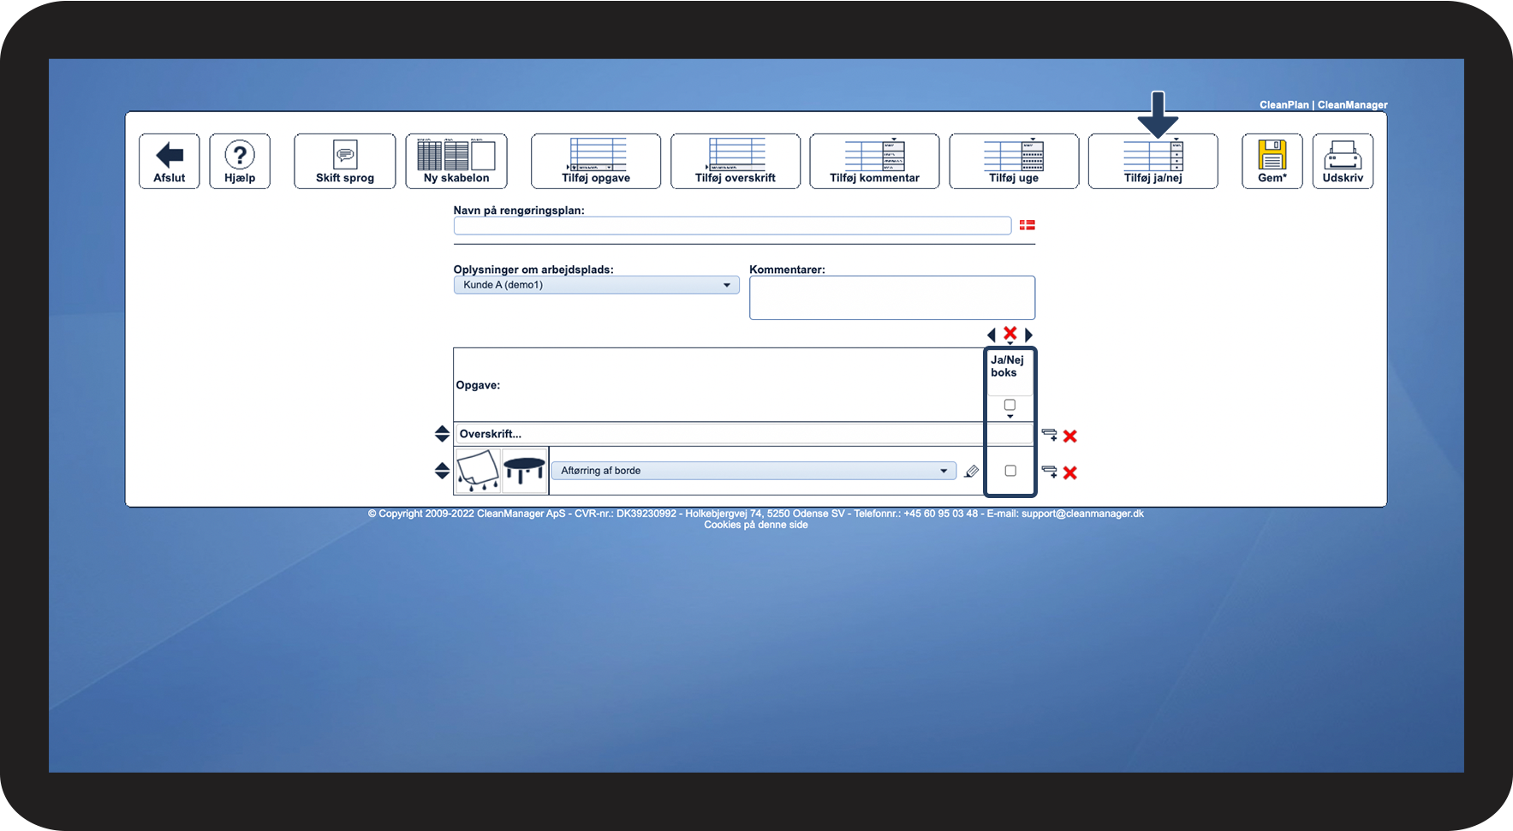Click the Tilføj ja/nej icon under the arrow
The width and height of the screenshot is (1513, 831).
click(x=1153, y=161)
